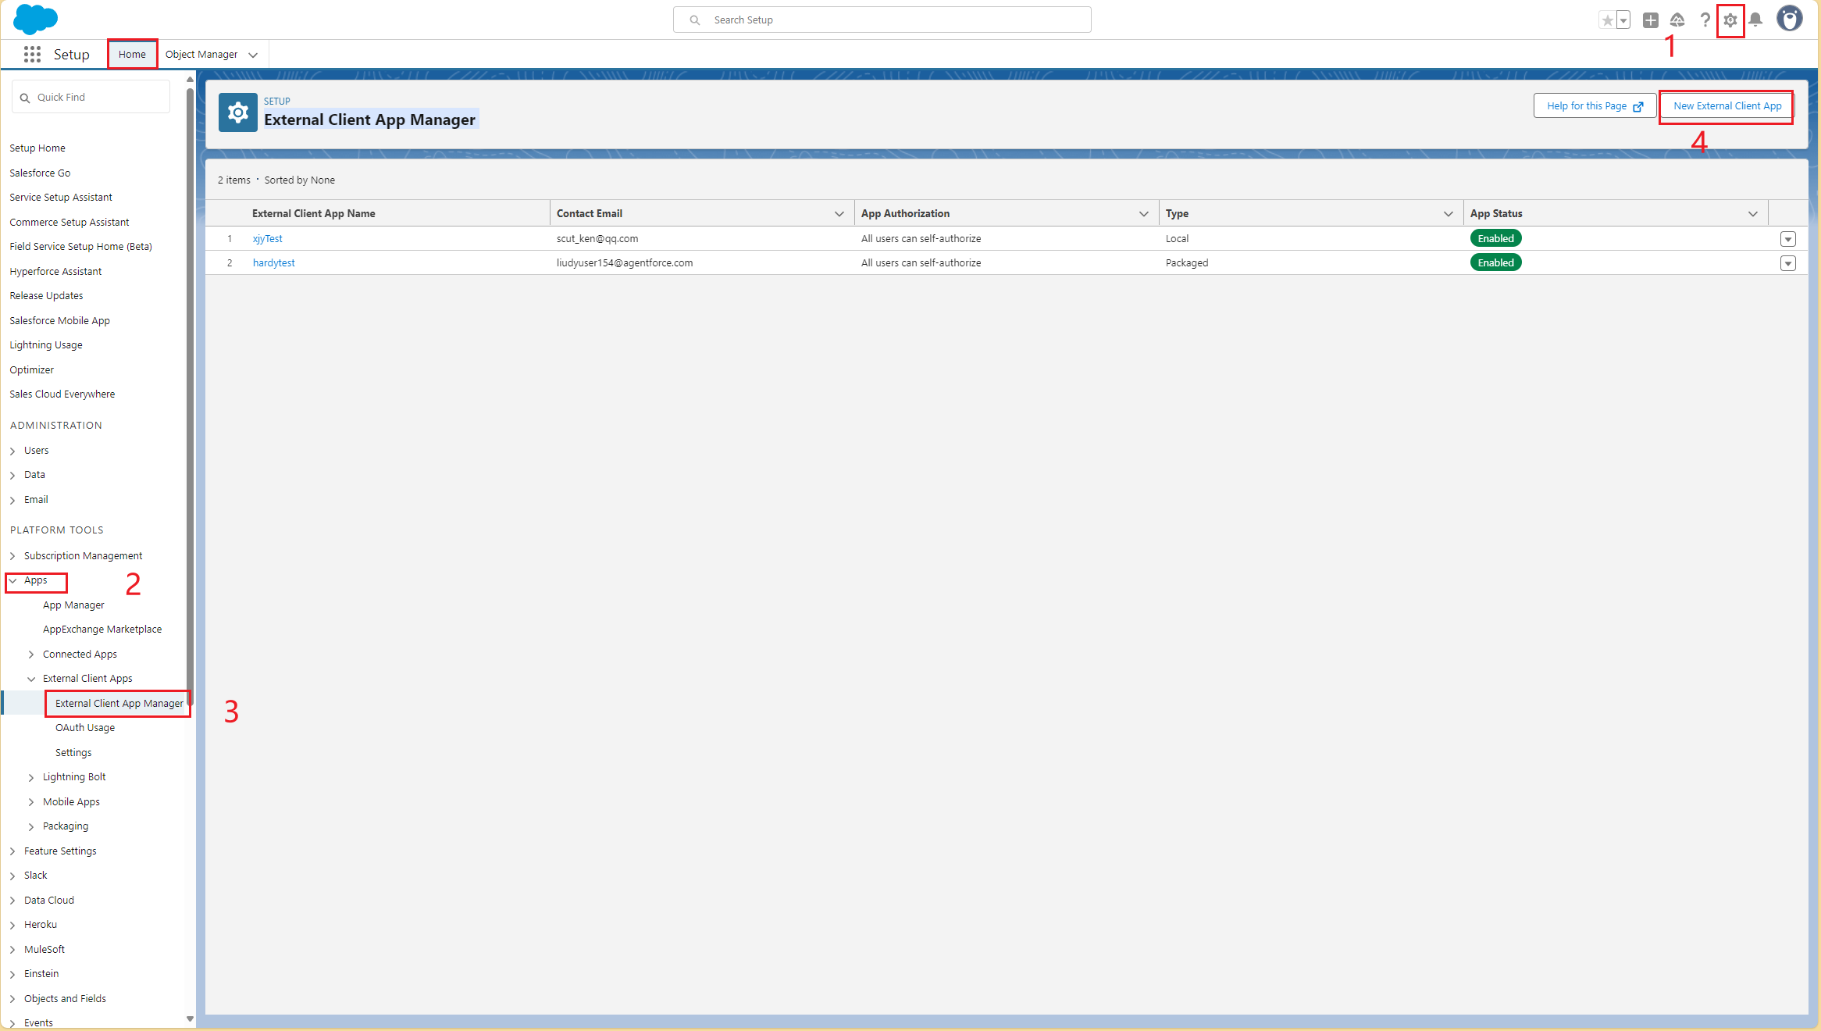
Task: Expand Feature Settings
Action: pos(12,851)
